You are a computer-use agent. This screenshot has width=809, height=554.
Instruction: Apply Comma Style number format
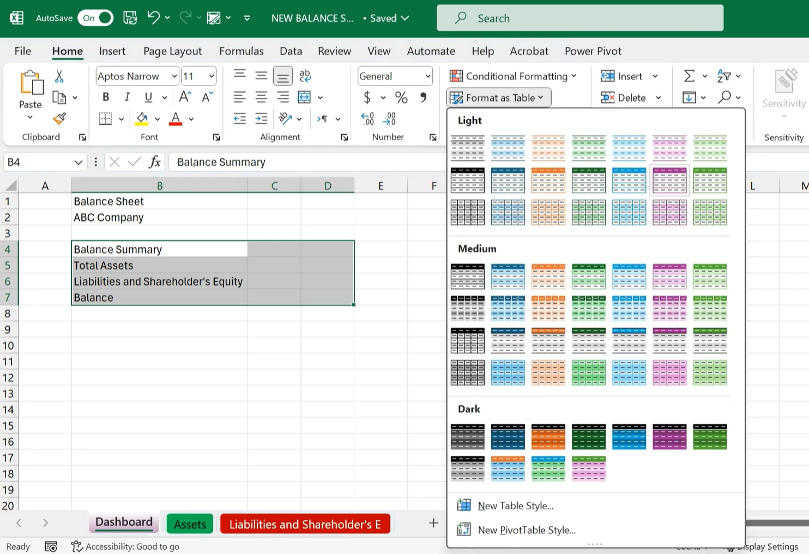click(x=423, y=97)
